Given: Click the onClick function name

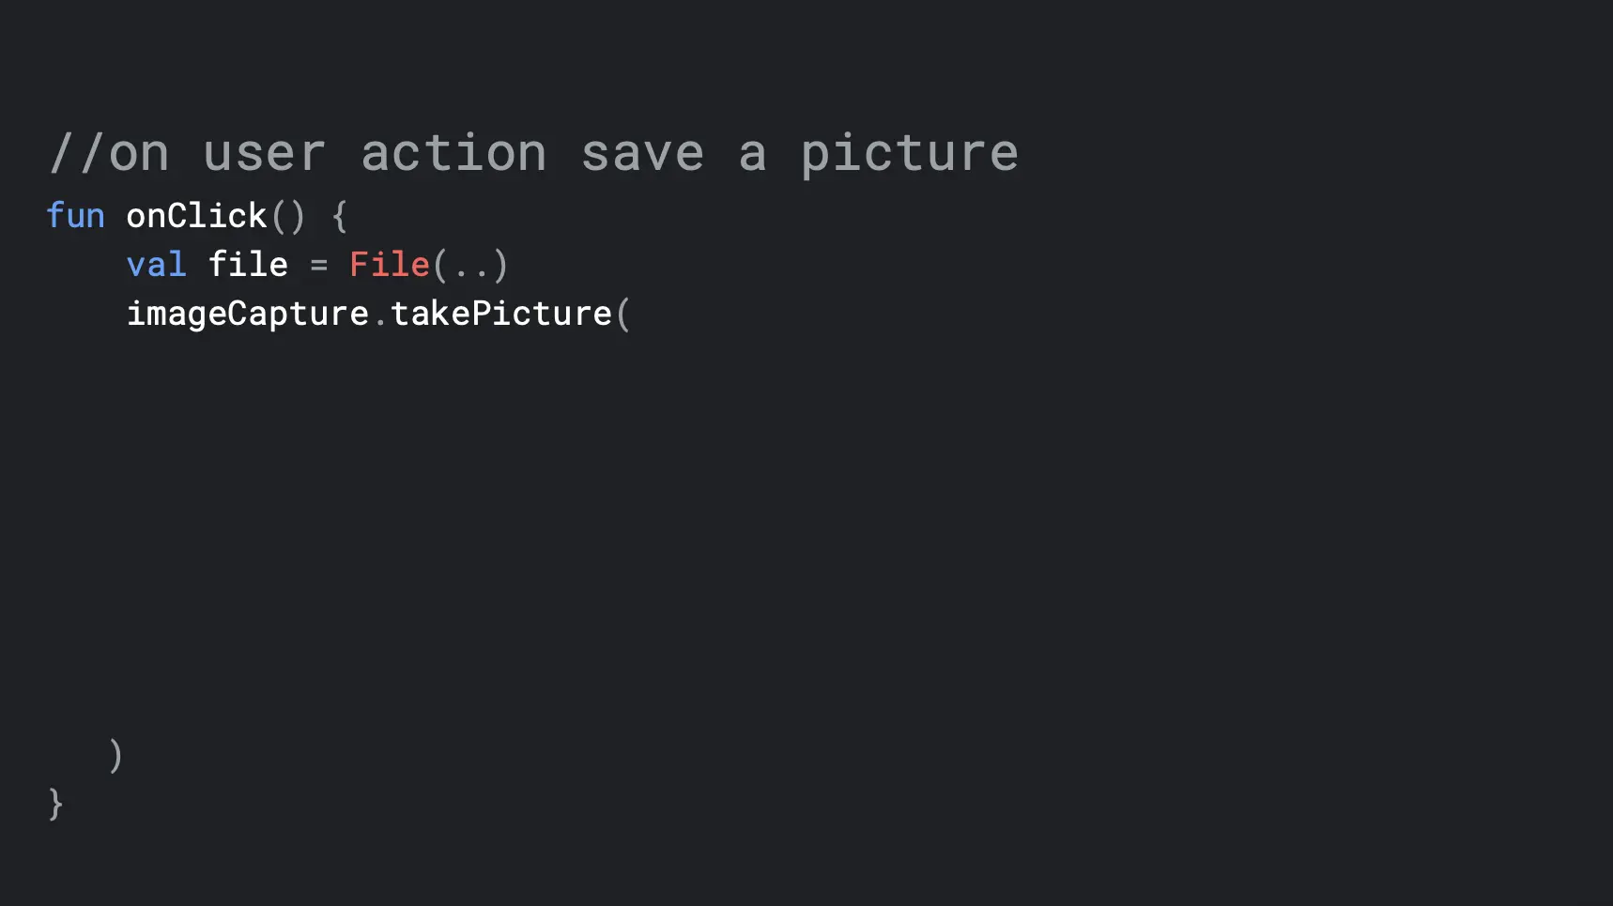Looking at the screenshot, I should (196, 216).
